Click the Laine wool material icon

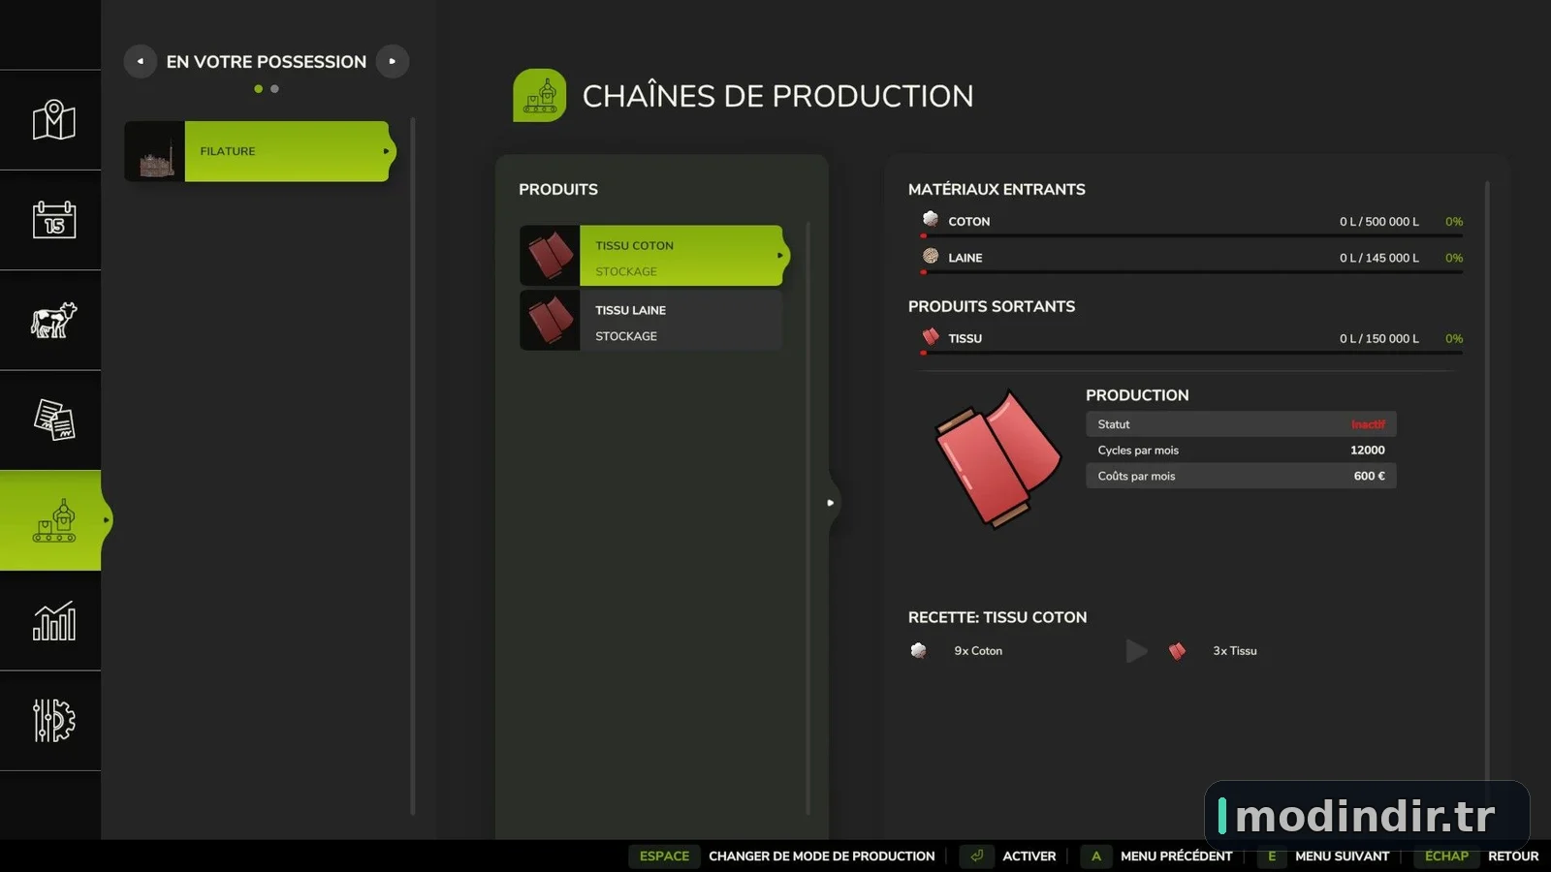[x=931, y=257]
